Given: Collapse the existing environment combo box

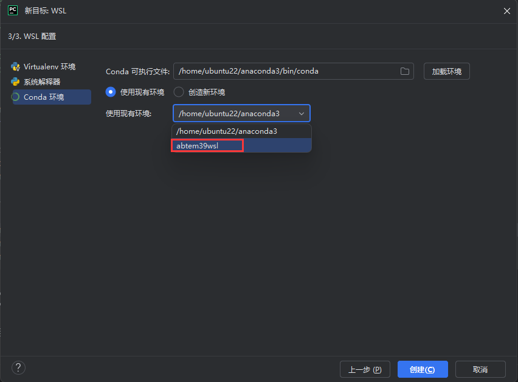Looking at the screenshot, I should 241,113.
